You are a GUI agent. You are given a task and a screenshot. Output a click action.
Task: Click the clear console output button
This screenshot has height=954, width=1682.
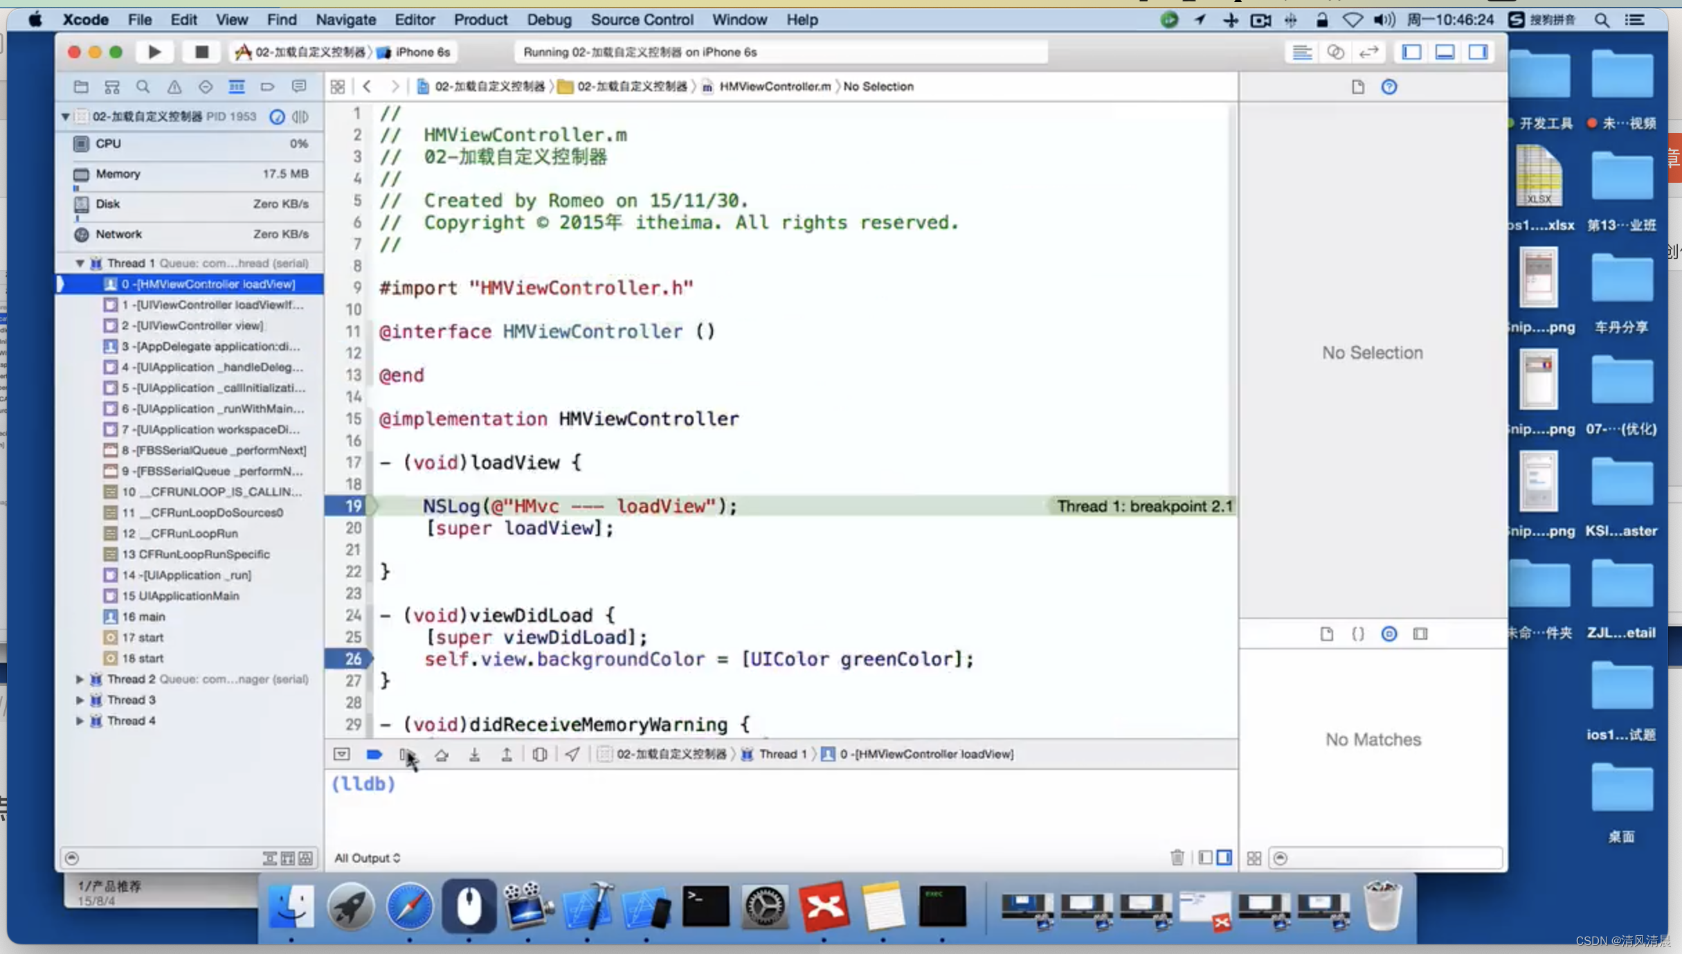click(x=1178, y=857)
